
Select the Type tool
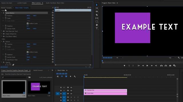click(97, 28)
